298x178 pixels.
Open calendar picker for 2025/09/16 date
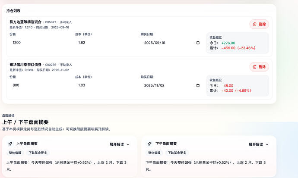198,43
